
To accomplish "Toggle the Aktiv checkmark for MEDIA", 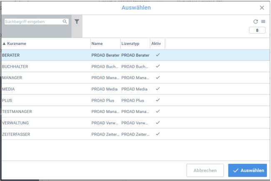I will click(x=158, y=89).
